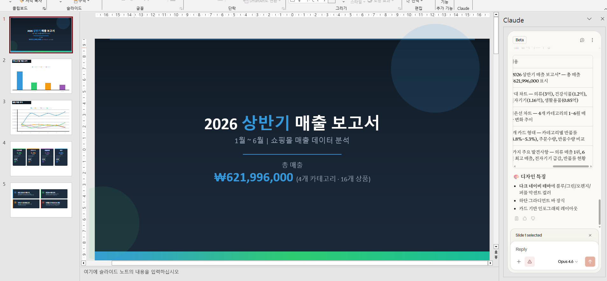Select slide 2 bar chart thumbnail

point(41,76)
